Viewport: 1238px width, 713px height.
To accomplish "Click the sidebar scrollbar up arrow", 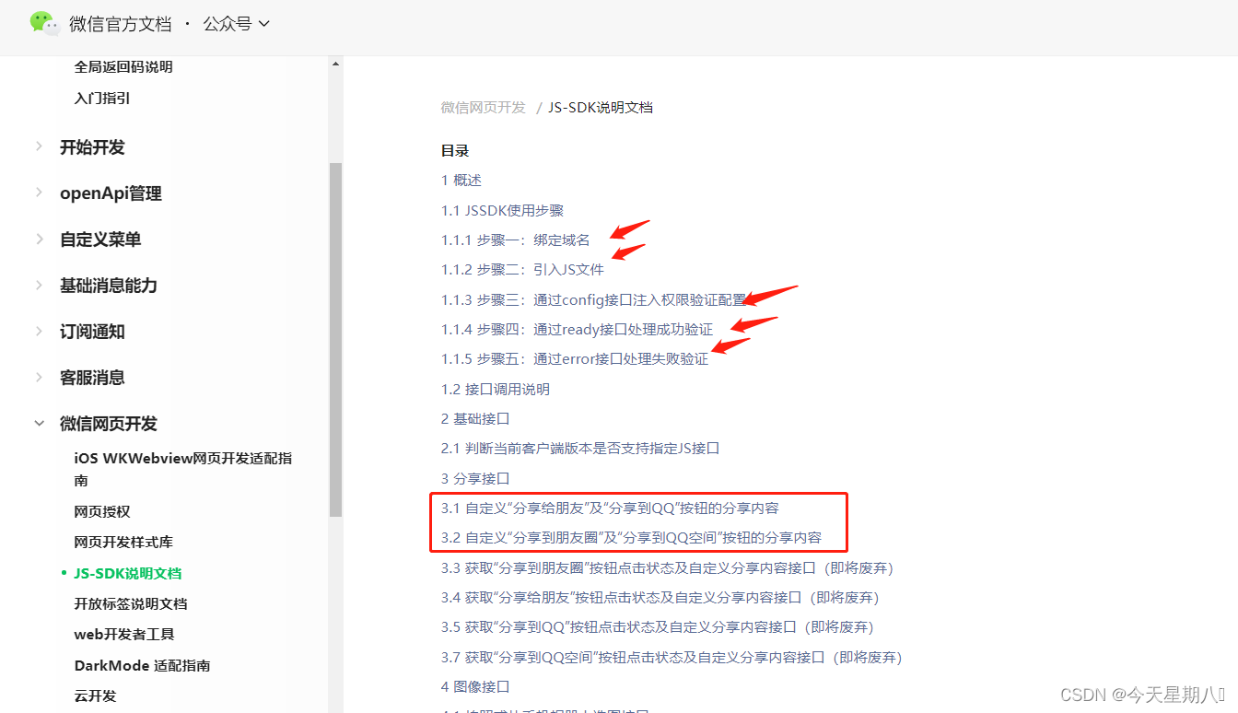I will [335, 64].
